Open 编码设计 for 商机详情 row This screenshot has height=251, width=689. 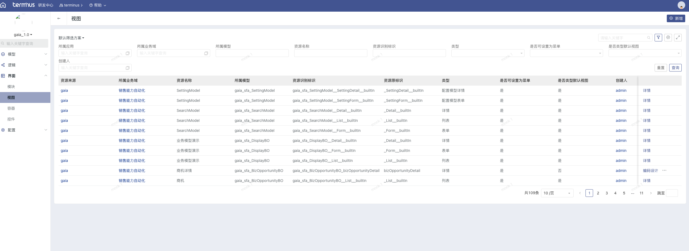tap(650, 171)
